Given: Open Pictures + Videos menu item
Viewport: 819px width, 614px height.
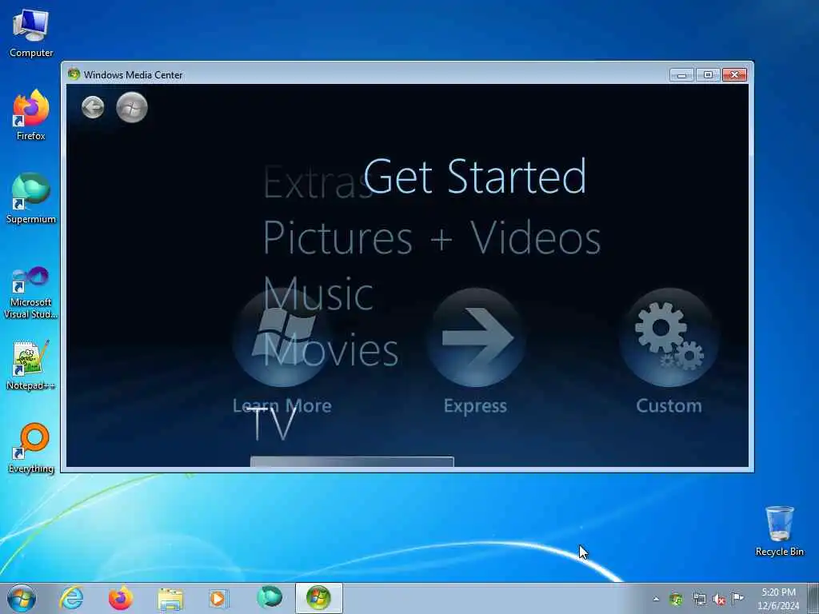Looking at the screenshot, I should point(431,237).
